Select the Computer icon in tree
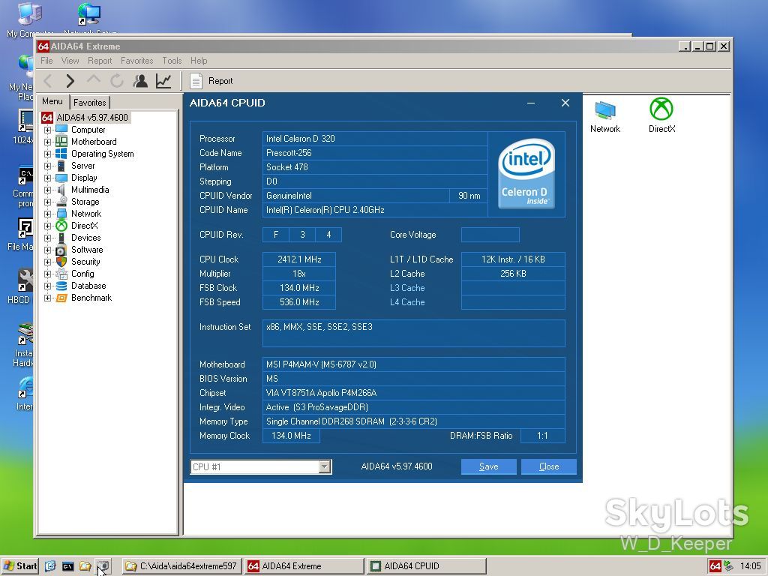The width and height of the screenshot is (768, 576). 61,129
